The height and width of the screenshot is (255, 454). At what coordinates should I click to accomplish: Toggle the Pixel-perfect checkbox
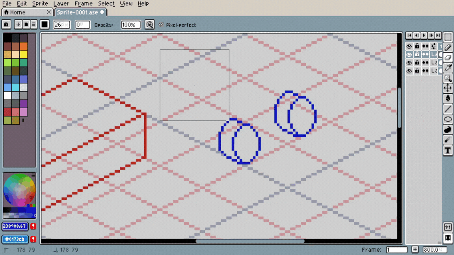[161, 24]
